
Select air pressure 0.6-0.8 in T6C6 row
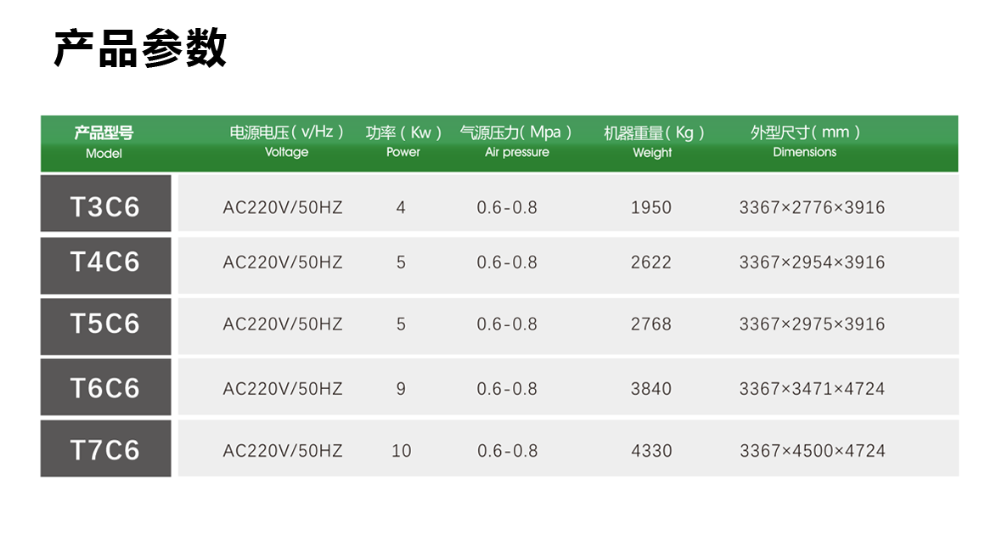(x=507, y=389)
